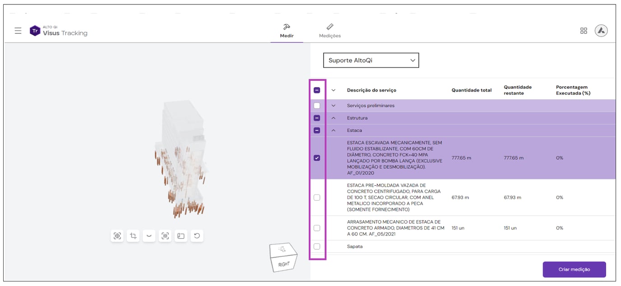Expand the Serviços preliminares group
Image resolution: width=621 pixels, height=286 pixels.
point(334,106)
